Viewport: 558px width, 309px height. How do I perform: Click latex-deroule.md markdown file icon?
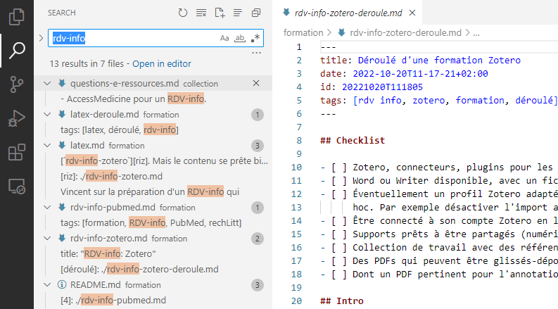point(62,114)
